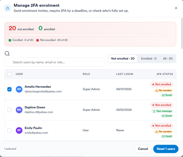Click the email tijana.kargovska@pabau.com
Screen dimensions: 183x157
tap(43, 91)
